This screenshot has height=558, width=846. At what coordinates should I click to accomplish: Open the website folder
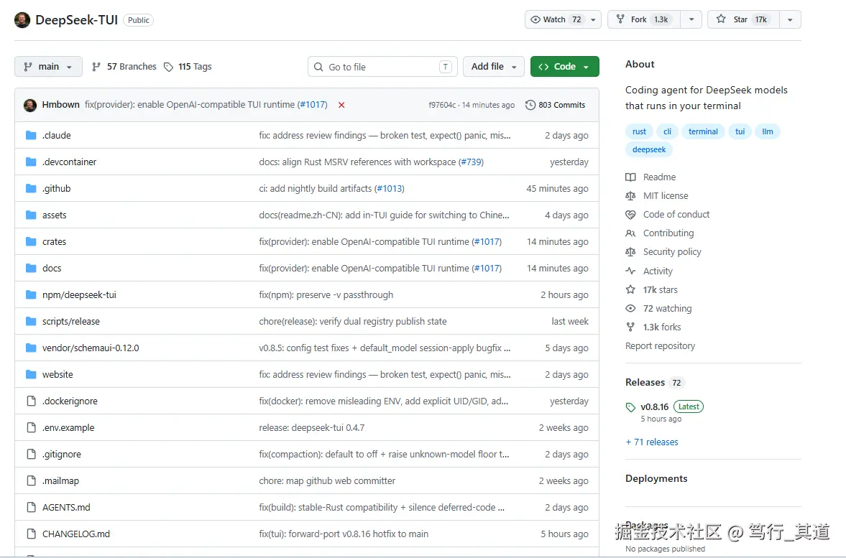[58, 374]
